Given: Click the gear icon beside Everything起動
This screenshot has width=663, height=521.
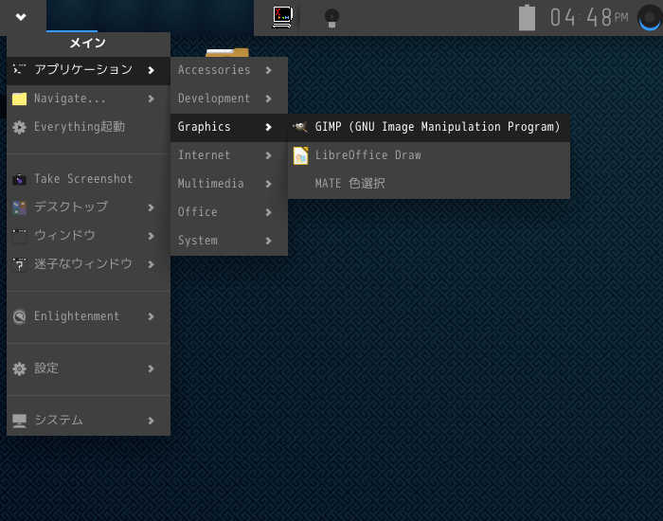Looking at the screenshot, I should (x=20, y=127).
